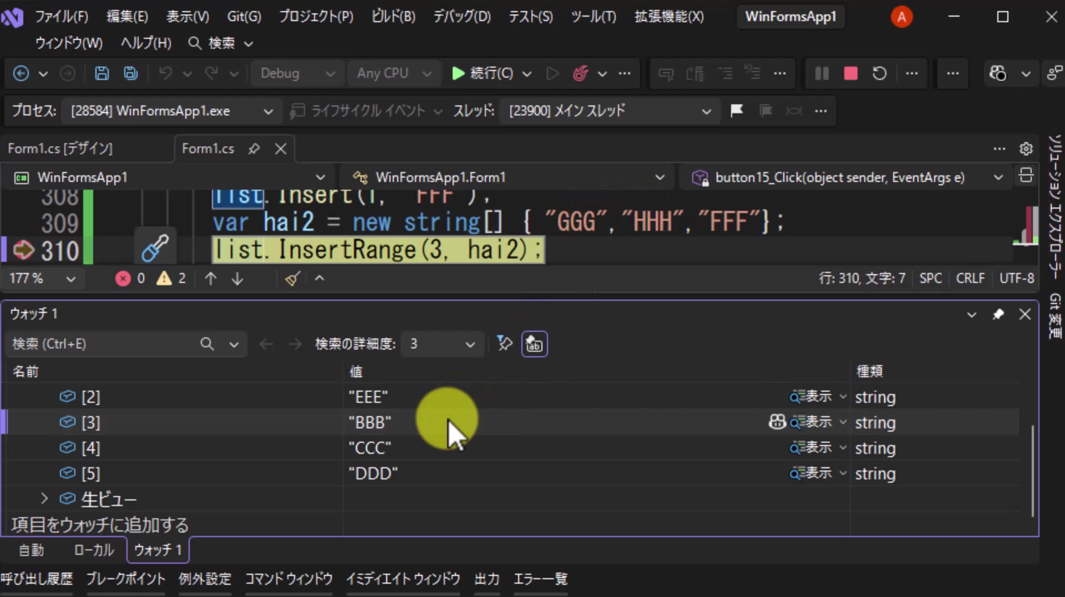This screenshot has height=597, width=1065.
Task: Open the デバッグ(D) menu
Action: tap(461, 17)
